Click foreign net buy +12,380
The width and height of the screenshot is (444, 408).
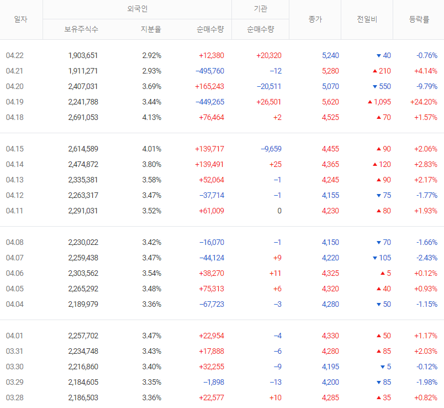[212, 55]
